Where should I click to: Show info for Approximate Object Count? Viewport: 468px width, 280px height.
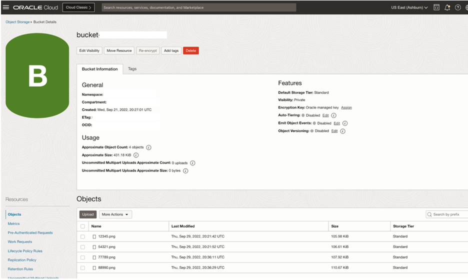149,147
